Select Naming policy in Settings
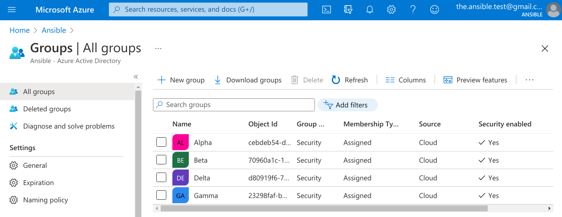The width and height of the screenshot is (562, 217). pos(45,200)
